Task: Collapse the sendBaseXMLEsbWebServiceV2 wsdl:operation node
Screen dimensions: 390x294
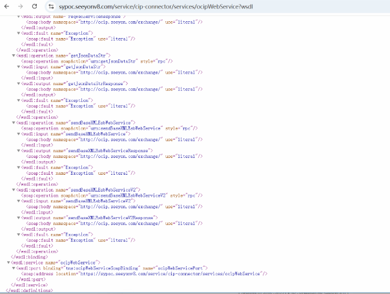Action: [14, 190]
